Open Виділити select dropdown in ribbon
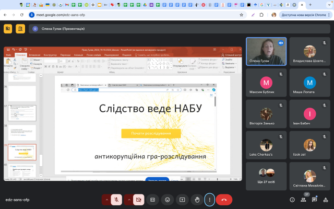The width and height of the screenshot is (334, 209). pyautogui.click(x=229, y=67)
